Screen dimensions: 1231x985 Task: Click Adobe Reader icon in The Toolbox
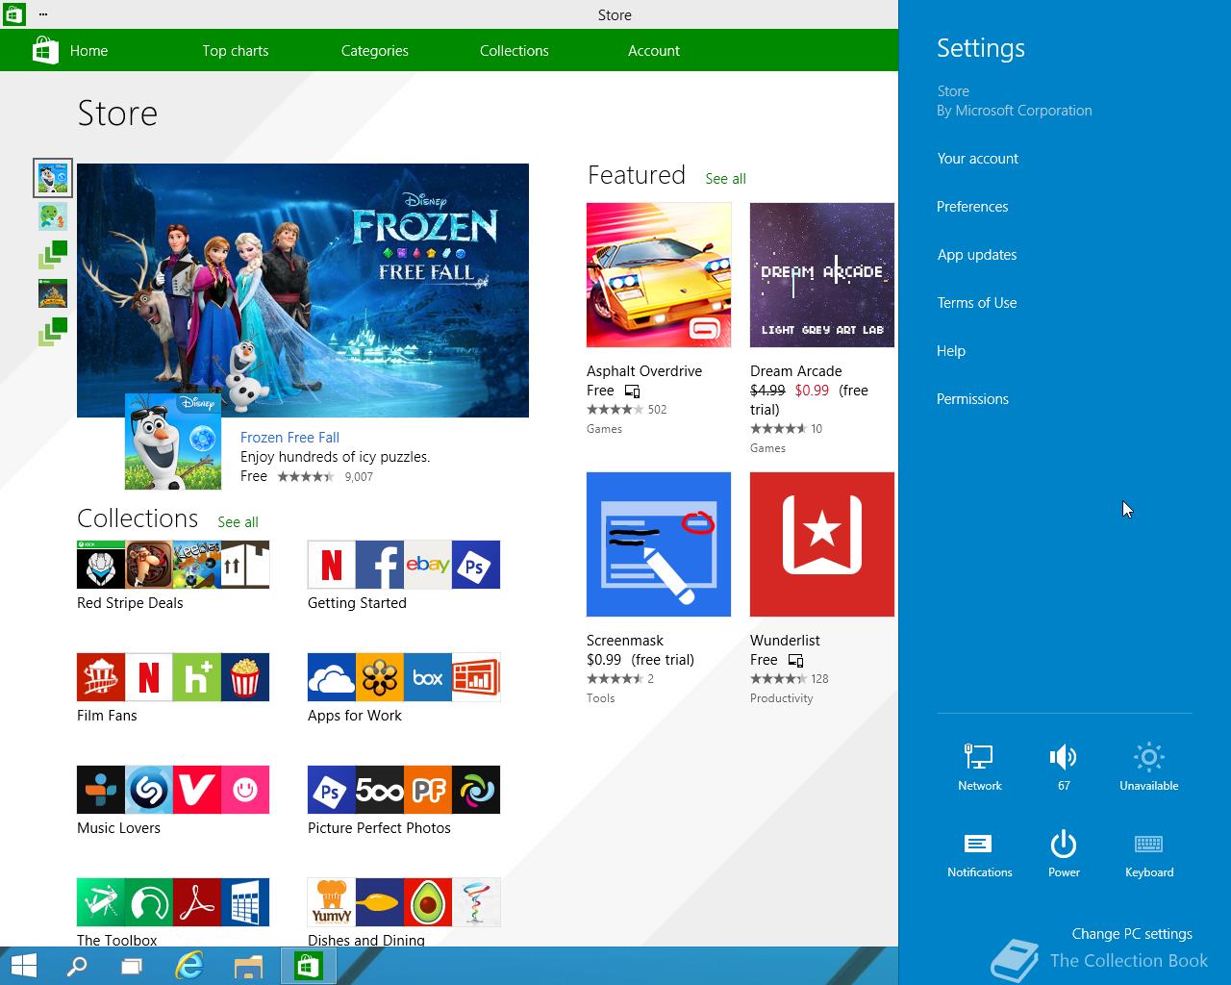pyautogui.click(x=197, y=902)
